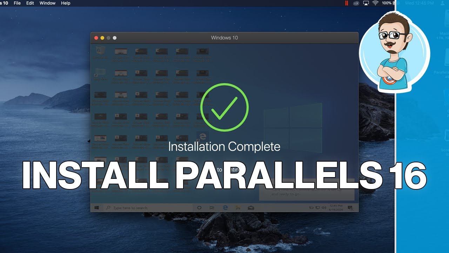Click the 100% battery indicator

[x=387, y=3]
